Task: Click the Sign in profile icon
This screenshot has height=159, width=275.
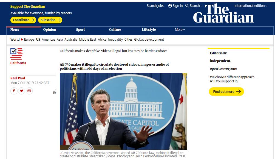Action: [170, 6]
